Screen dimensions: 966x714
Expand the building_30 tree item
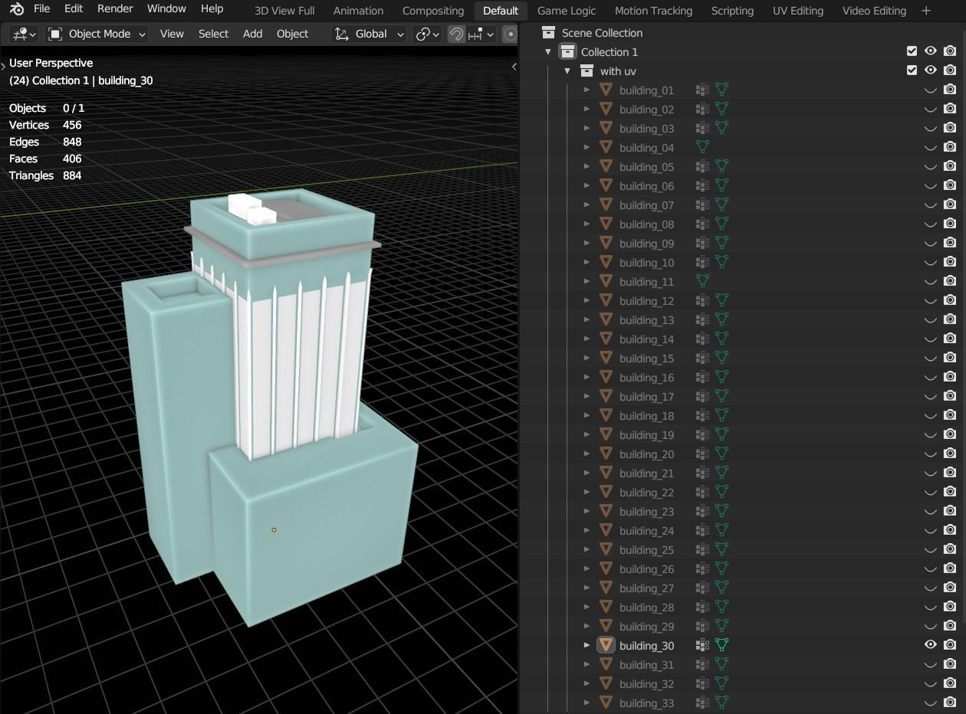coord(586,645)
